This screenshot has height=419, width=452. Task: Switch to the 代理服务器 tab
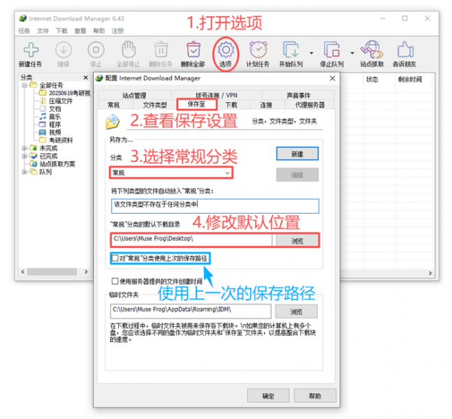310,105
